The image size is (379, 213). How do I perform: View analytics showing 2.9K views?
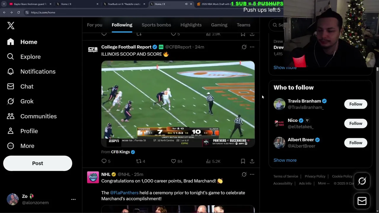point(213,34)
